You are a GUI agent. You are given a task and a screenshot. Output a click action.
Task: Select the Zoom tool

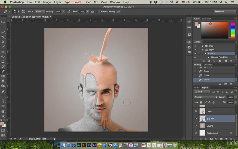click(3, 116)
